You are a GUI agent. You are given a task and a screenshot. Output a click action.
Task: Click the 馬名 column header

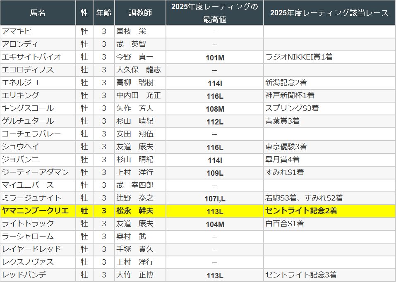[x=38, y=13]
